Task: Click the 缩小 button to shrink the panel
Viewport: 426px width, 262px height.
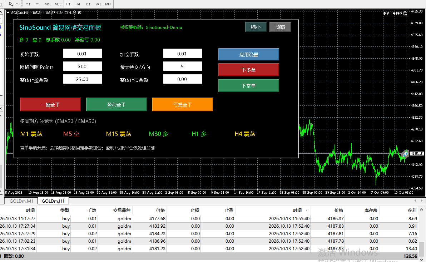Action: coord(256,27)
